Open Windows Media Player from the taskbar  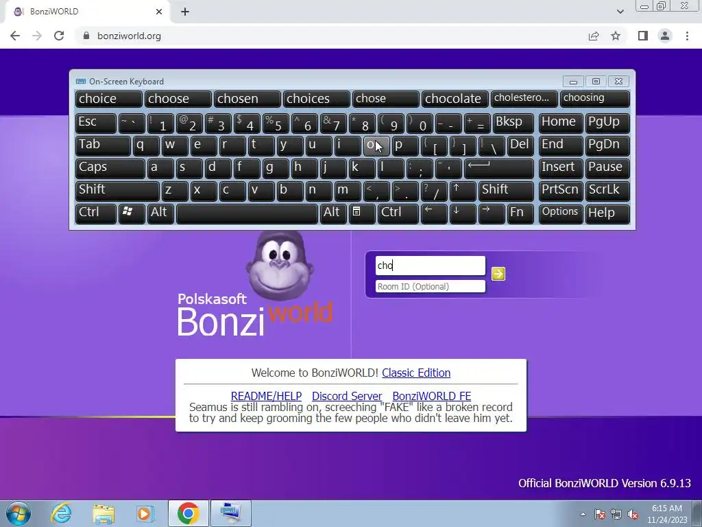point(145,513)
